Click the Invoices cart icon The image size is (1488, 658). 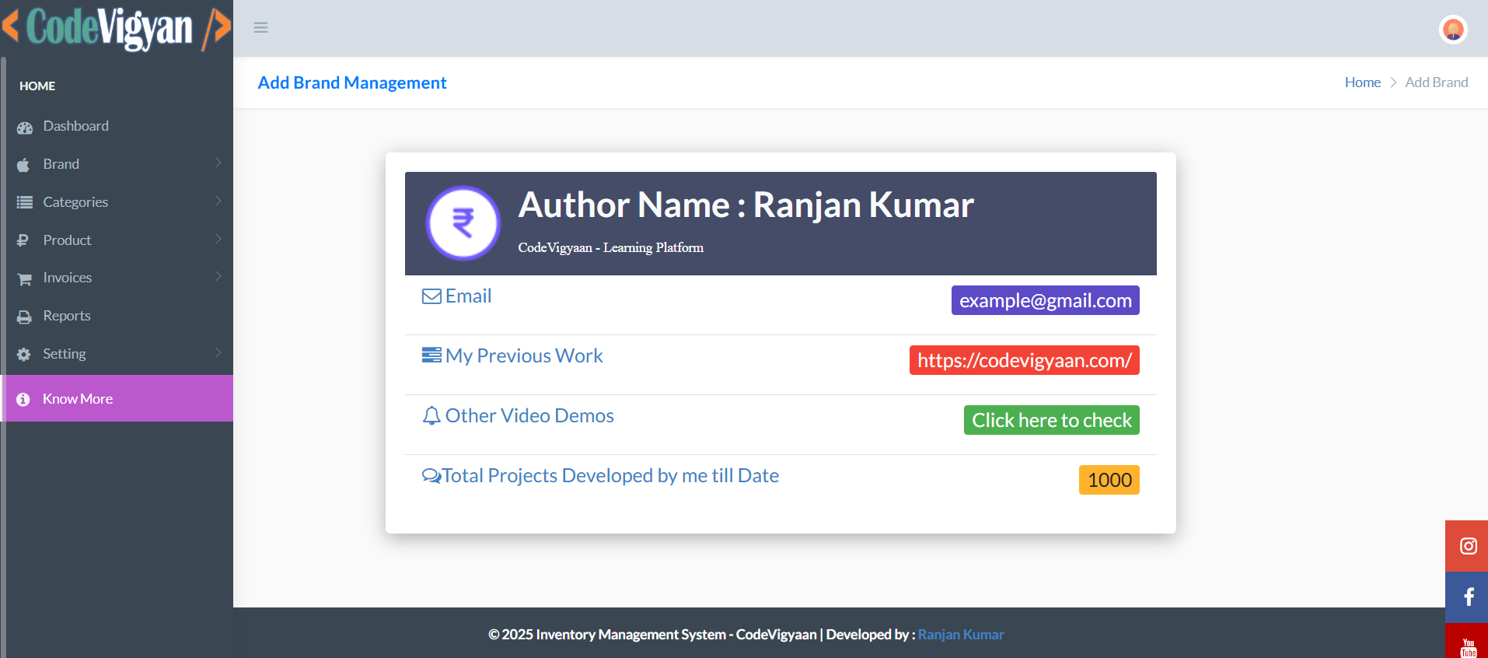coord(25,278)
